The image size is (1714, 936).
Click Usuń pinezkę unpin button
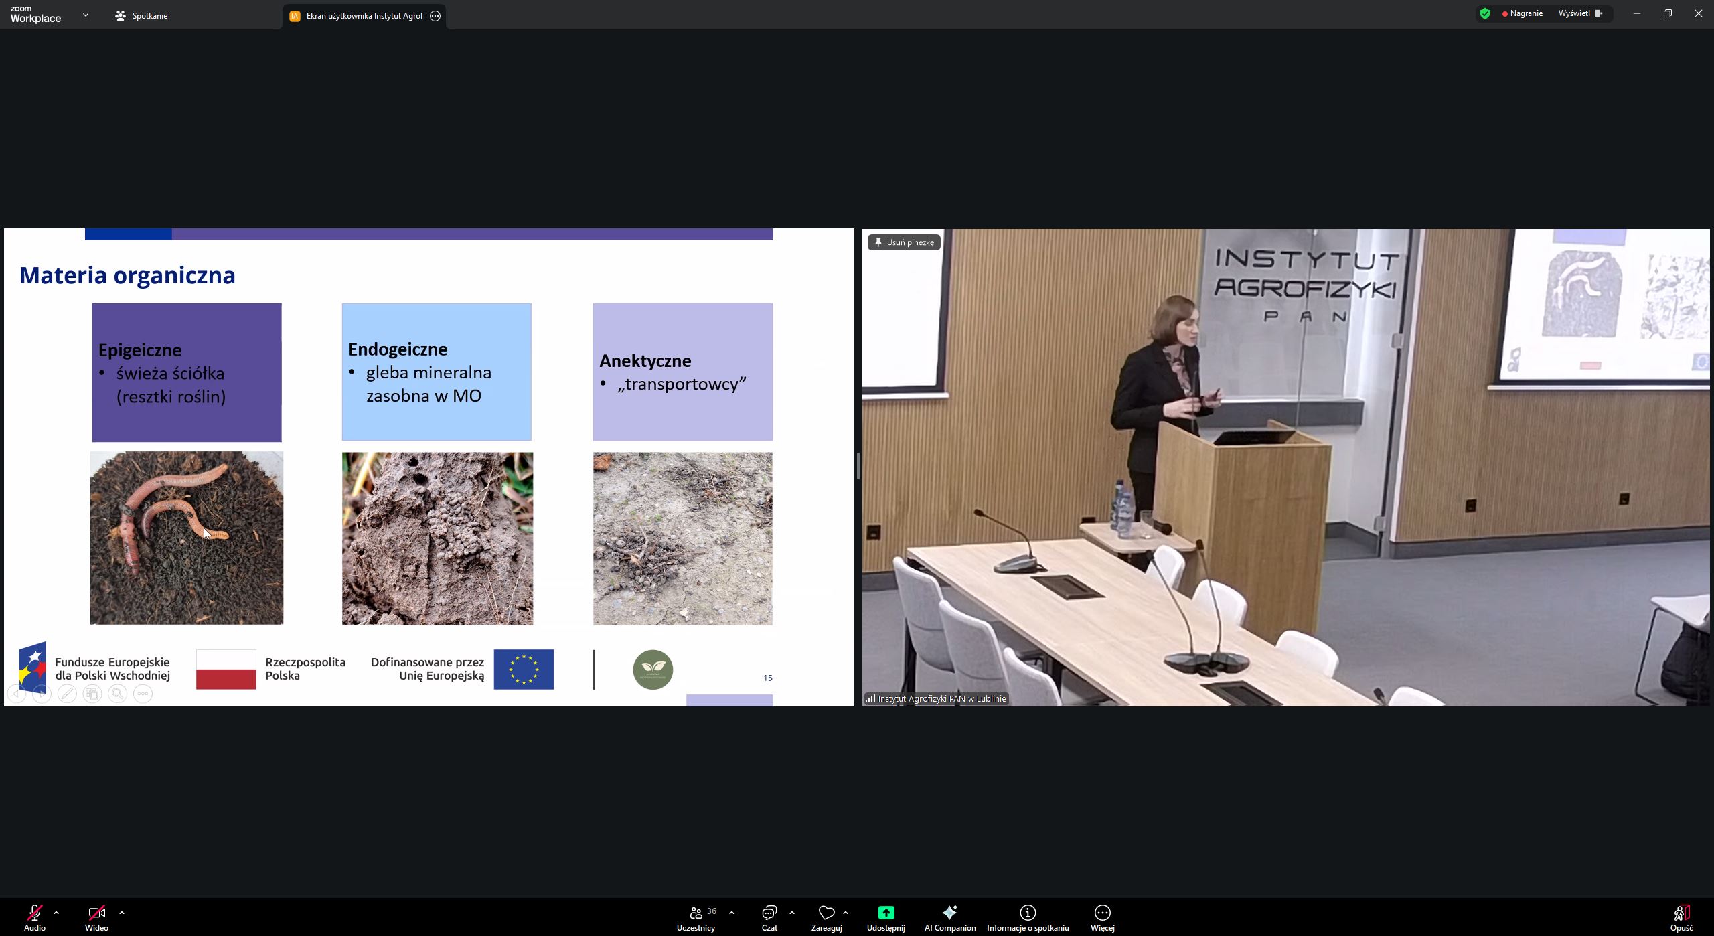click(x=904, y=242)
